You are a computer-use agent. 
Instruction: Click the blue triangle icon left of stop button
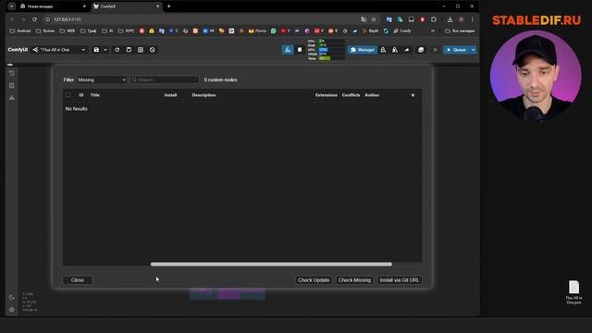(x=288, y=50)
